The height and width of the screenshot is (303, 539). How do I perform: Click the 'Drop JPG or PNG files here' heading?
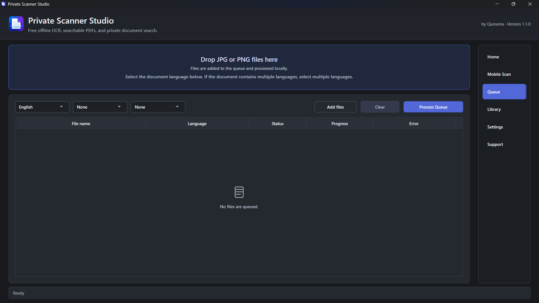(x=239, y=59)
